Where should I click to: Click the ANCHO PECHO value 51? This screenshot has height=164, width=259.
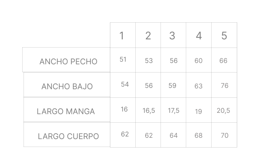(x=123, y=59)
